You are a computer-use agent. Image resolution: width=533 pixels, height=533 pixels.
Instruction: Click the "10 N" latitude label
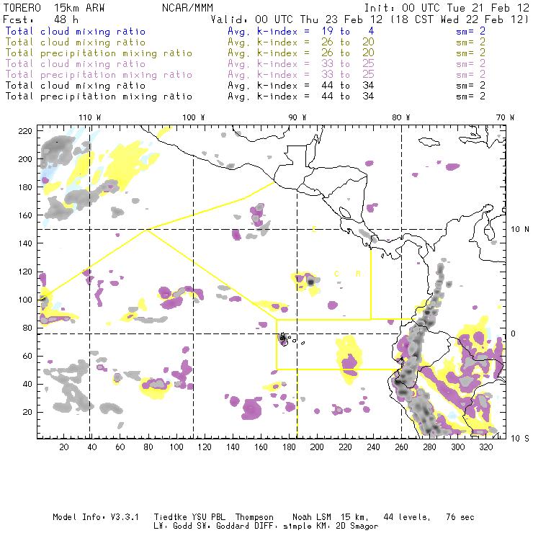520,230
